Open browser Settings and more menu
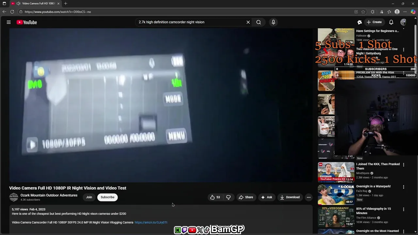The height and width of the screenshot is (235, 418). tap(405, 12)
